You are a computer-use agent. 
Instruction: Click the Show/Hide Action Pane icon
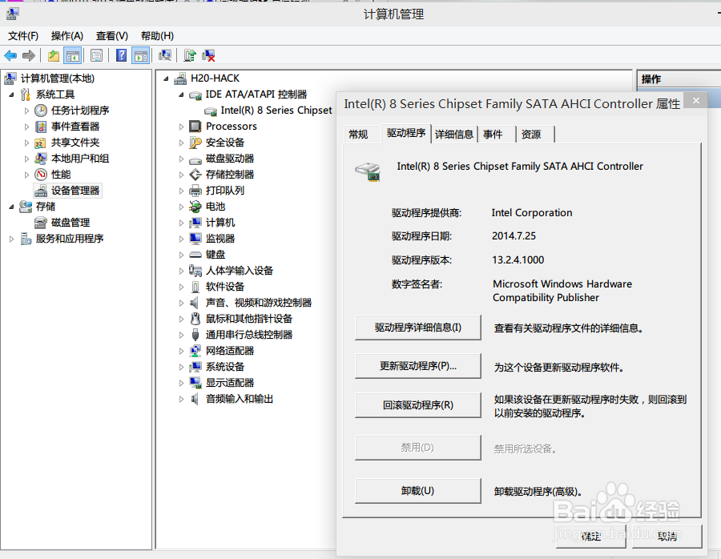(x=141, y=54)
